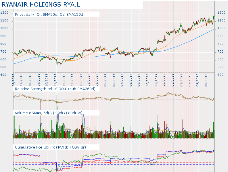228x172 pixels.
Task: Click the 02/2015 date axis label
Action: (x=181, y=80)
